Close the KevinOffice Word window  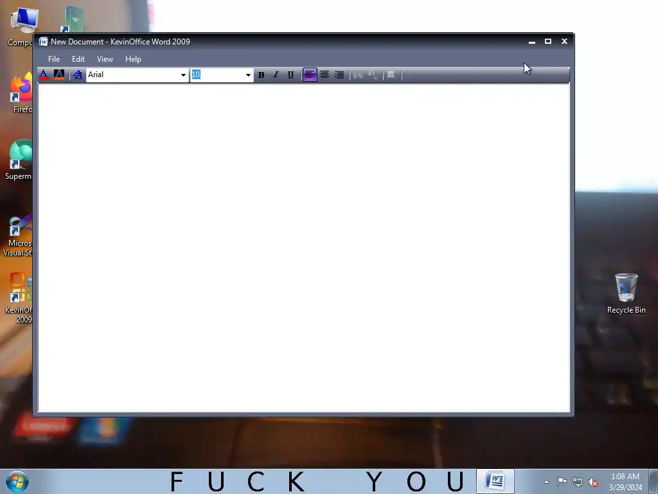point(564,41)
